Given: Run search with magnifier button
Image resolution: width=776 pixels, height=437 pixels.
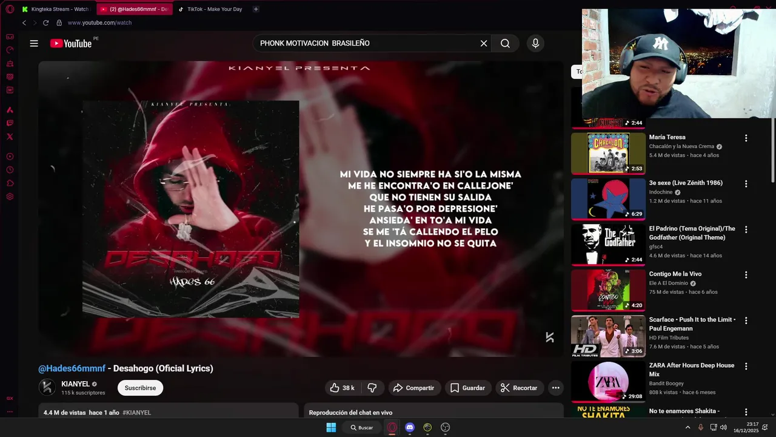Looking at the screenshot, I should (505, 43).
